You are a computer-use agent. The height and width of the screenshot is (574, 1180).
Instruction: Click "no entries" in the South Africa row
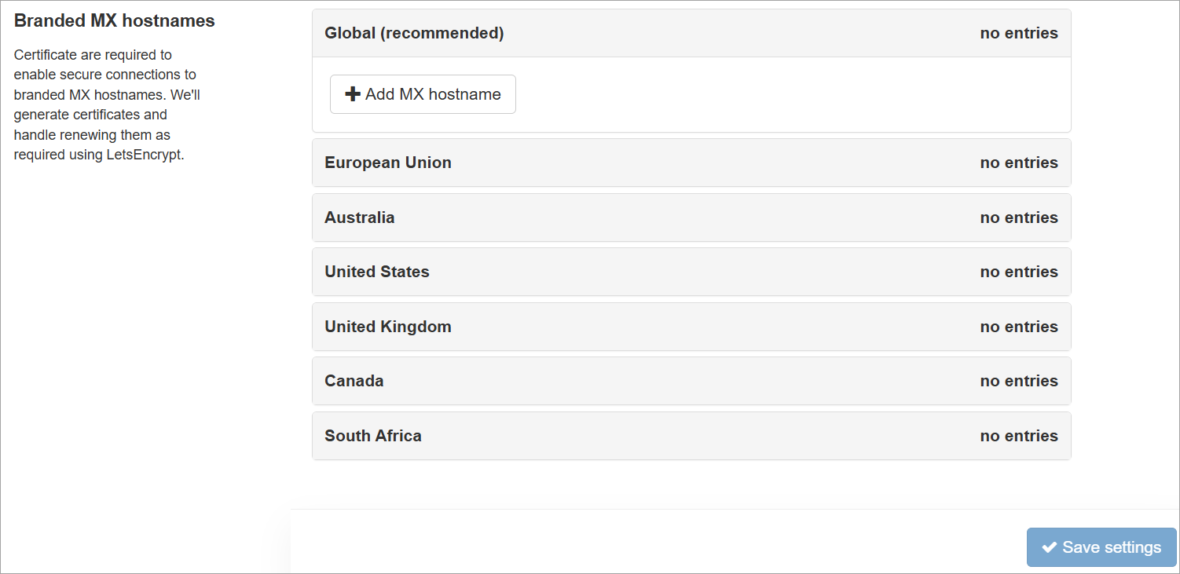[1019, 436]
